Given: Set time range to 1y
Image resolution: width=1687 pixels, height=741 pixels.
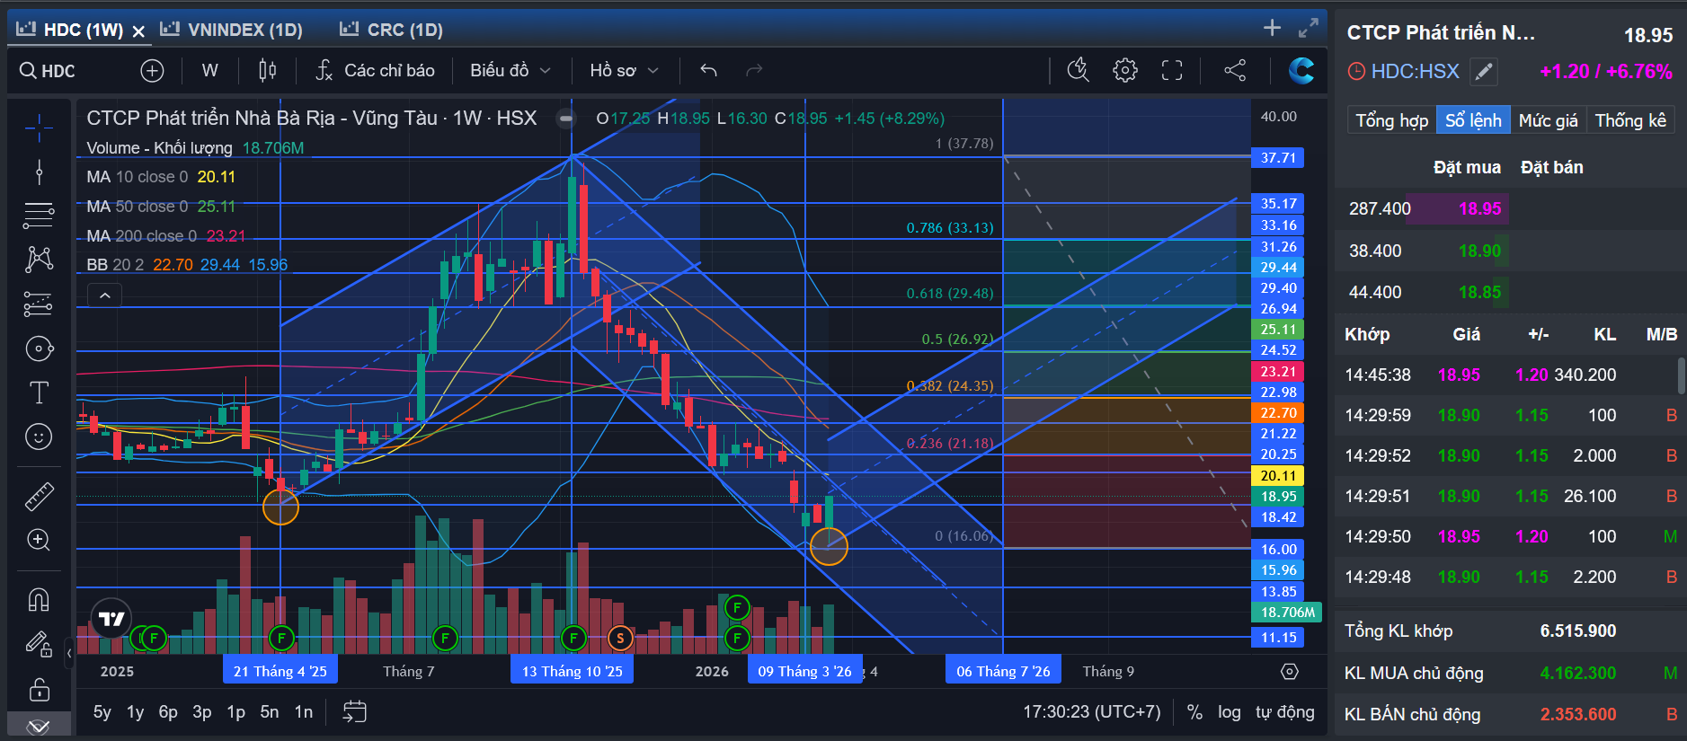Looking at the screenshot, I should click(135, 712).
